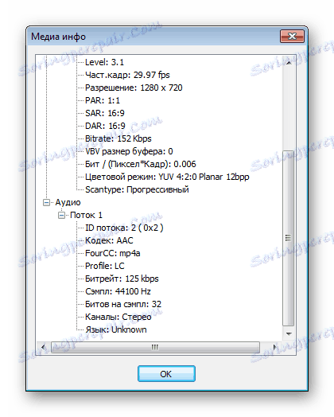Select the 'VBV размер буфера: 0' row
The width and height of the screenshot is (334, 417).
coord(129,151)
